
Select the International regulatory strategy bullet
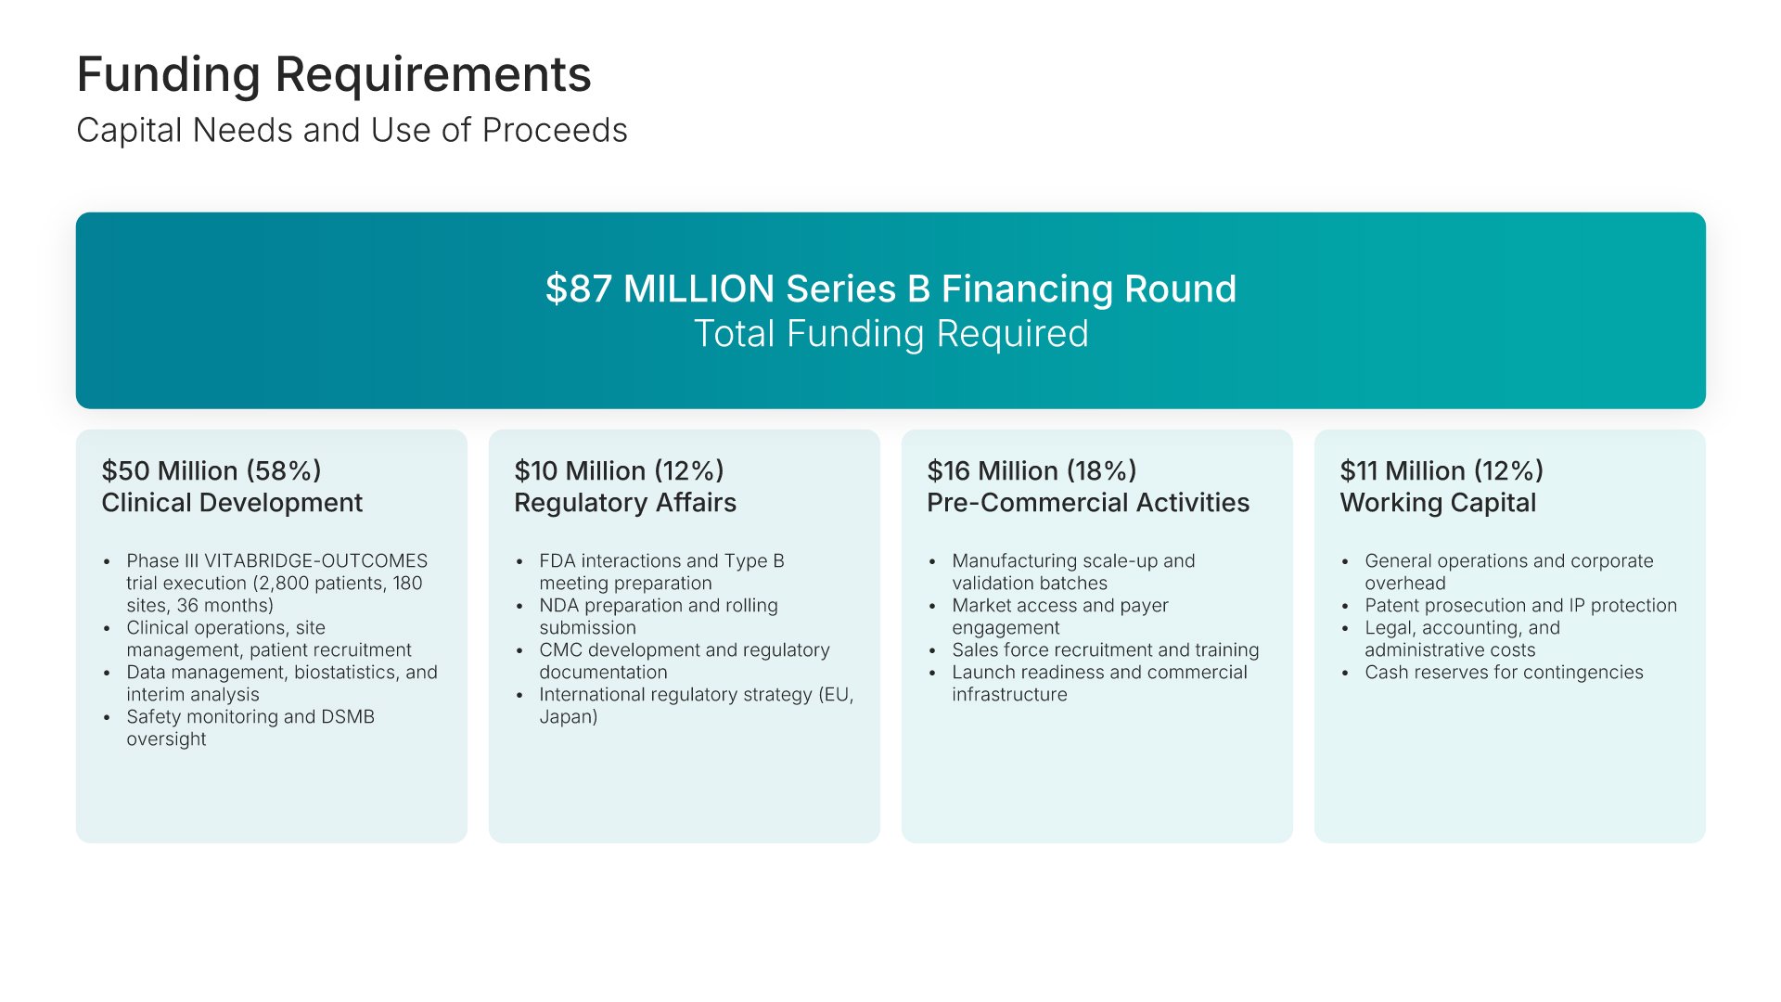click(x=696, y=705)
